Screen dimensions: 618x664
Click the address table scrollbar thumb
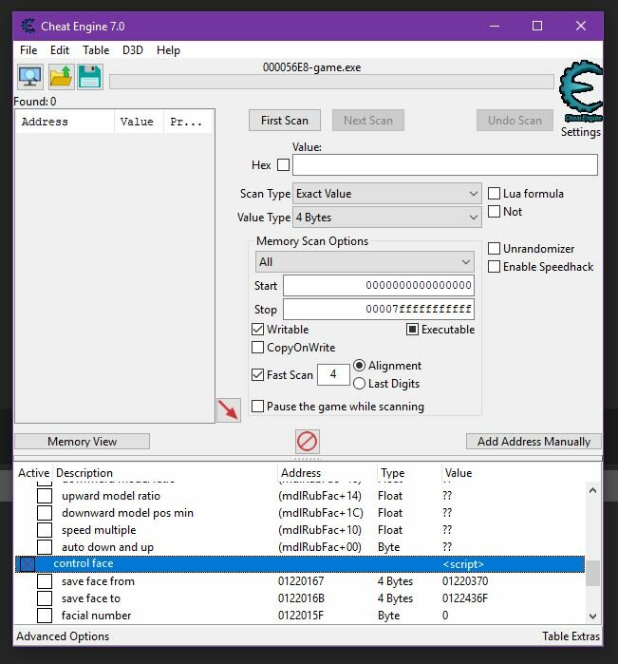592,574
